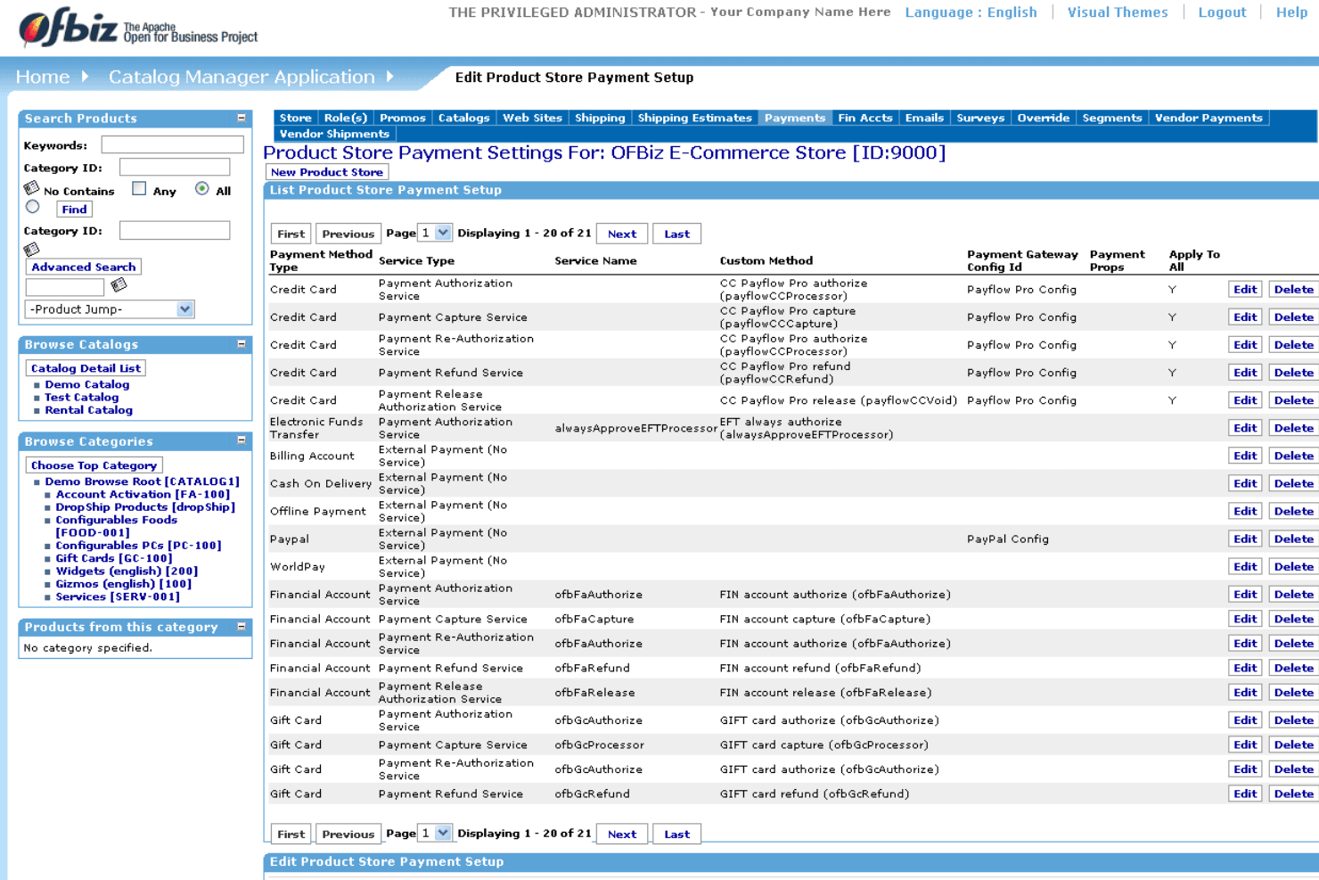The height and width of the screenshot is (880, 1319).
Task: Click the Keywords input field
Action: click(172, 144)
